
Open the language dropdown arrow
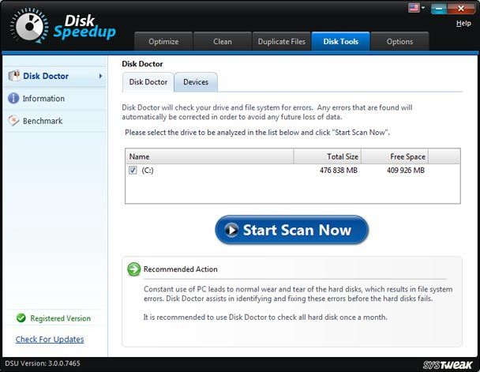(423, 8)
